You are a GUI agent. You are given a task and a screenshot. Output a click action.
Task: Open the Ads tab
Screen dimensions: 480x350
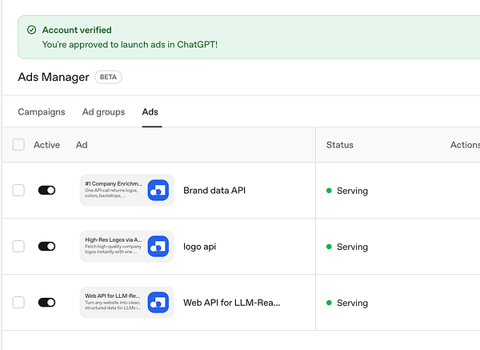[150, 112]
